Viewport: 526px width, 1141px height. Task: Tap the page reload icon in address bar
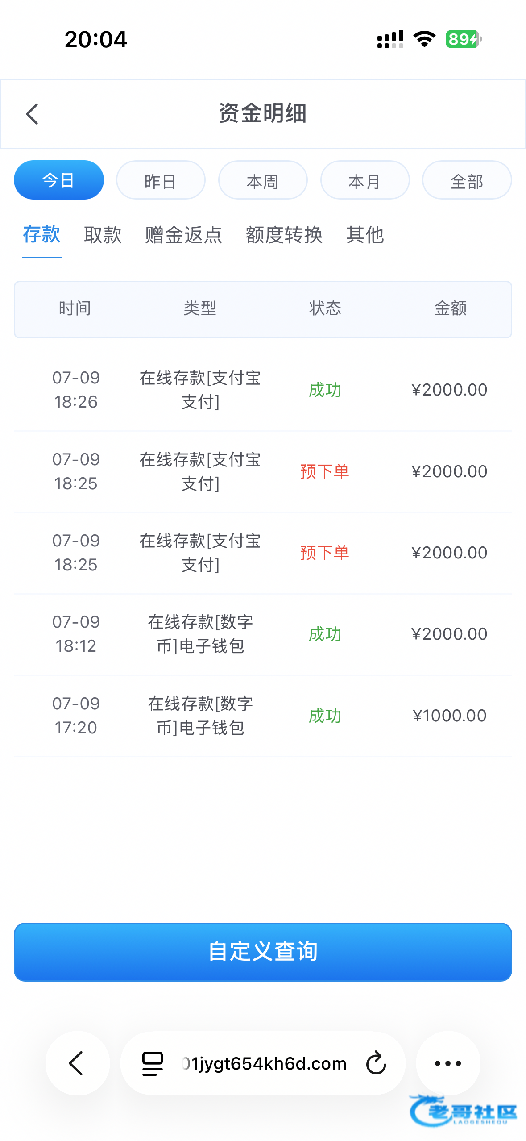[376, 1063]
